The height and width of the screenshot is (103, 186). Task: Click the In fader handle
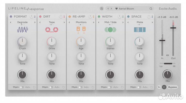[162, 41]
